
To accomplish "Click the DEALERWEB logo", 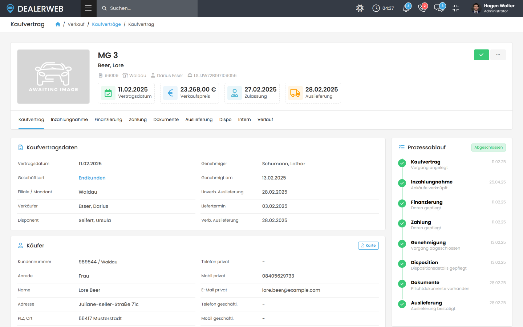I will point(35,9).
